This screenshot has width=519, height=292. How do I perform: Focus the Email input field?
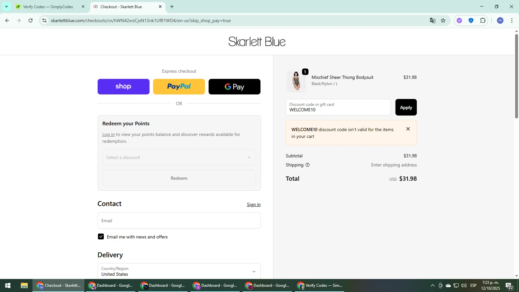(x=179, y=220)
